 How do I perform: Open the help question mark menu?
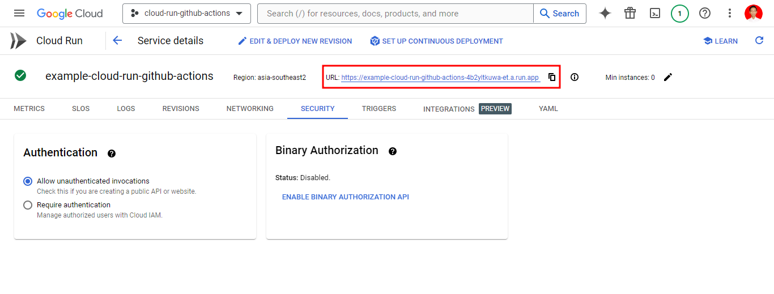(x=705, y=13)
